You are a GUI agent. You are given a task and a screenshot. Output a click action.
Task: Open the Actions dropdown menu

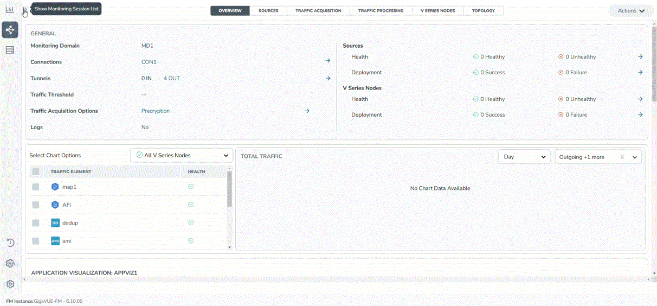[x=631, y=11]
